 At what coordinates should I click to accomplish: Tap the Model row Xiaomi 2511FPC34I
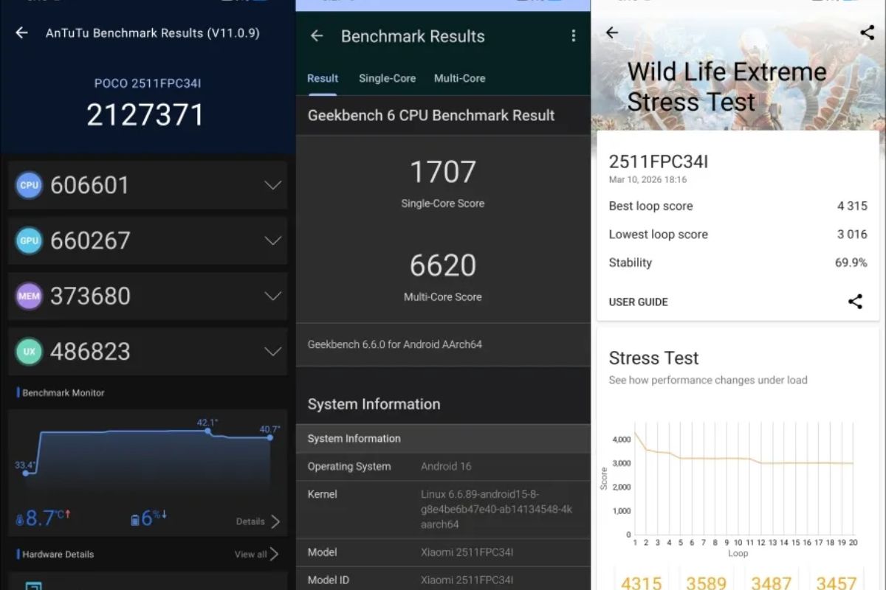[x=443, y=552]
